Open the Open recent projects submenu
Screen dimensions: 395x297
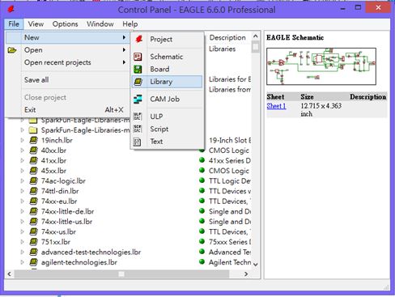pyautogui.click(x=67, y=62)
